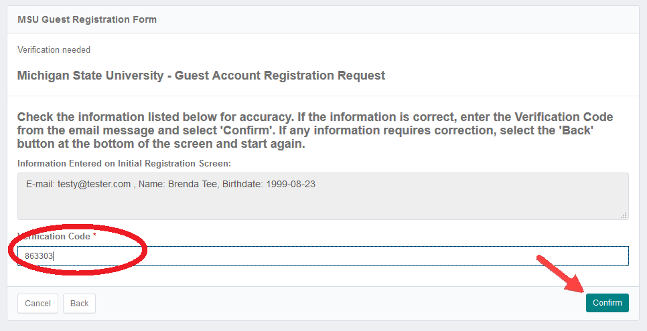This screenshot has height=331, width=647.
Task: Click the 'Information Entered on Initial Registration Screen' label
Action: click(x=124, y=164)
